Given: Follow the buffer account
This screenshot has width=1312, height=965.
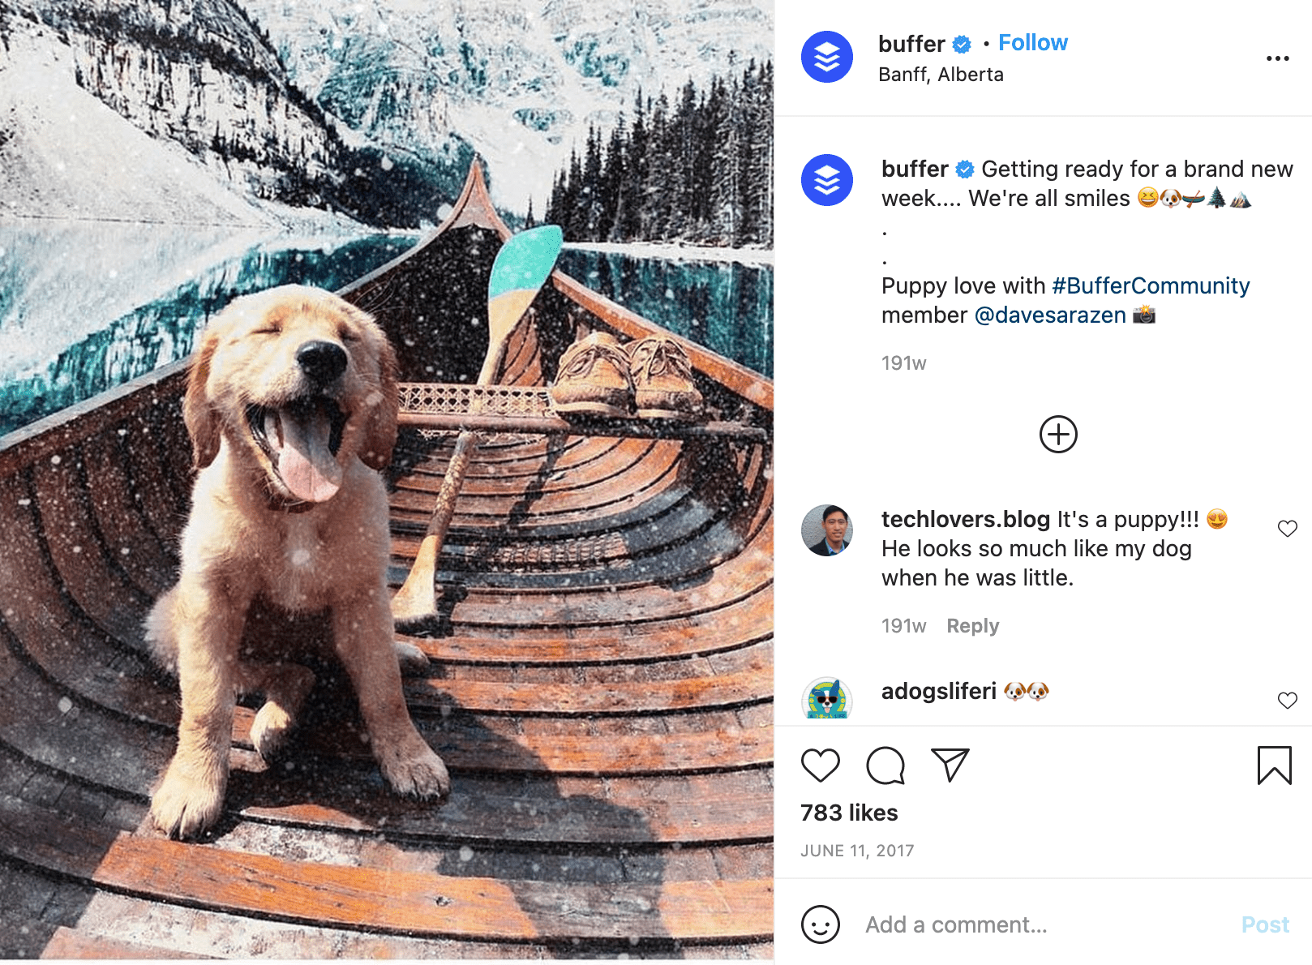Looking at the screenshot, I should (1032, 43).
